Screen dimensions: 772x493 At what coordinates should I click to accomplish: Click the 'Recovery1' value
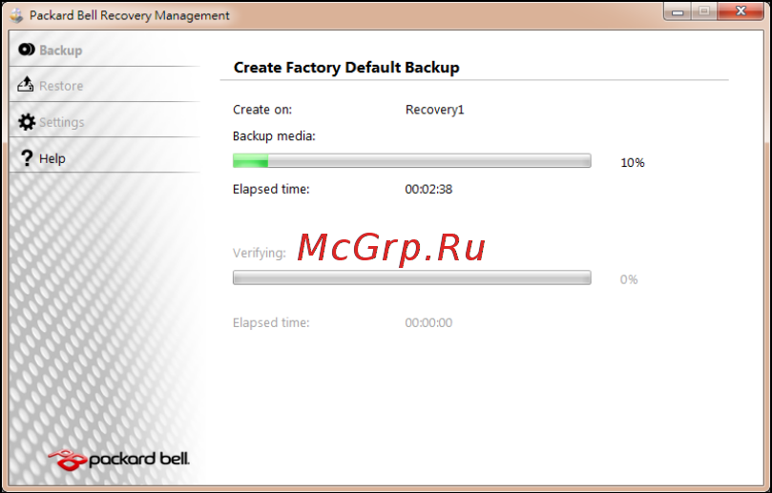point(435,110)
